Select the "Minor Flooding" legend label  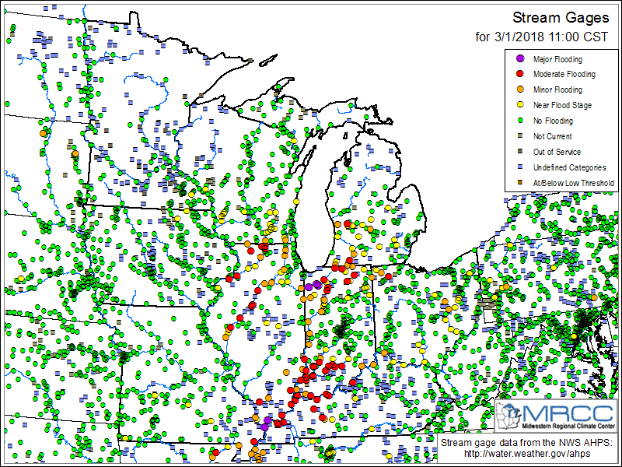coord(557,90)
